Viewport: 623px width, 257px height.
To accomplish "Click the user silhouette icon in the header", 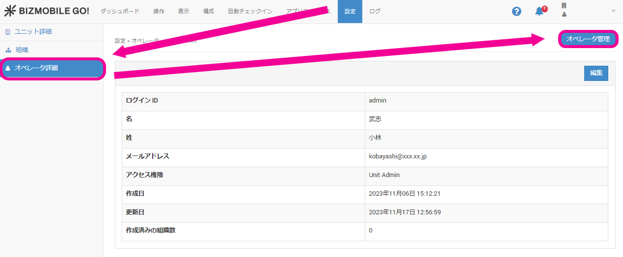I will pos(564,15).
